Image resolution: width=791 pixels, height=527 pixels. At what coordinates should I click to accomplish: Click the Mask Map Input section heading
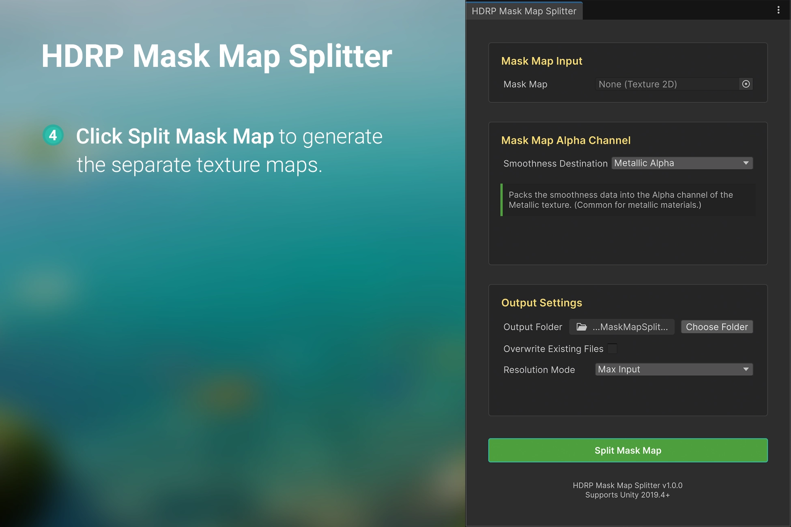[x=541, y=61]
